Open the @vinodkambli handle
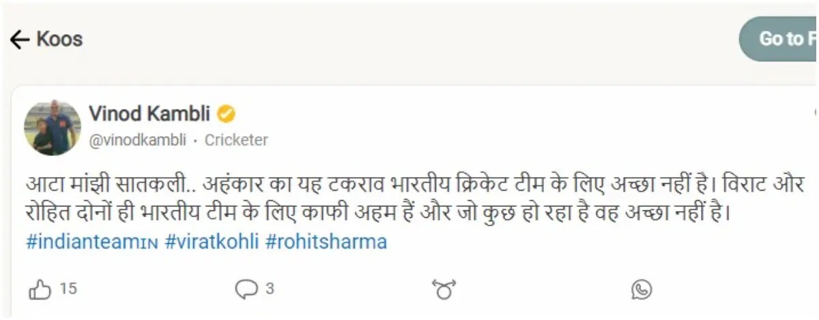 coord(137,140)
